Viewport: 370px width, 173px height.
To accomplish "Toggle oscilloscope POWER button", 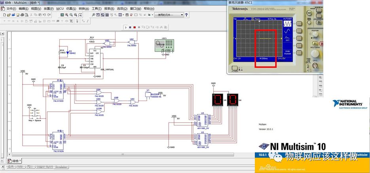I will click(x=235, y=68).
